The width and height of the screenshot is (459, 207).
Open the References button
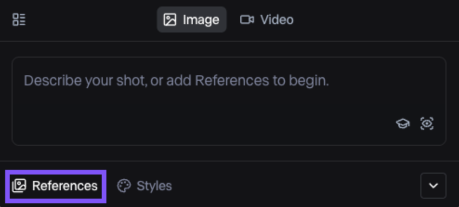click(56, 186)
